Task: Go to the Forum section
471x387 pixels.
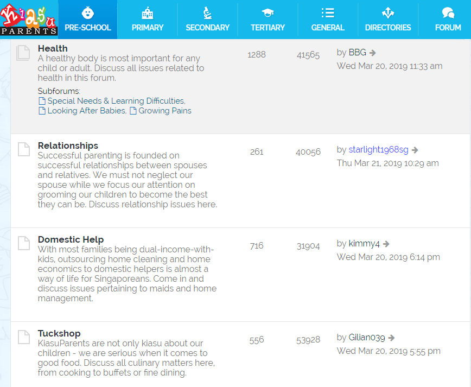Action: click(x=448, y=20)
